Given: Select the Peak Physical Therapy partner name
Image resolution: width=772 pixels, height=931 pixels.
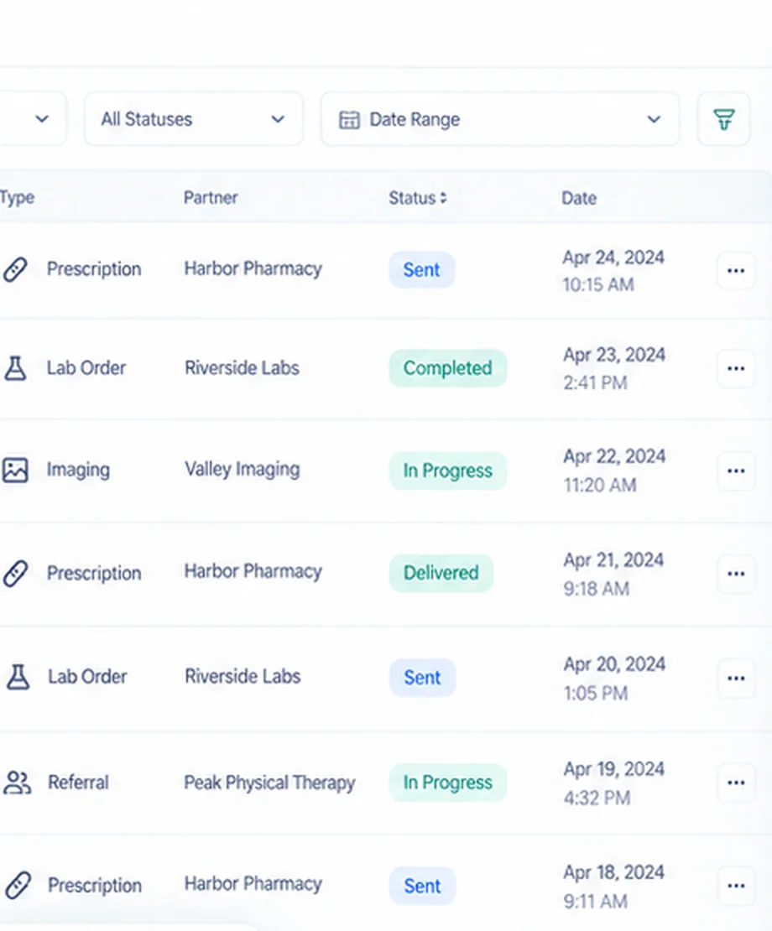Looking at the screenshot, I should (x=269, y=783).
